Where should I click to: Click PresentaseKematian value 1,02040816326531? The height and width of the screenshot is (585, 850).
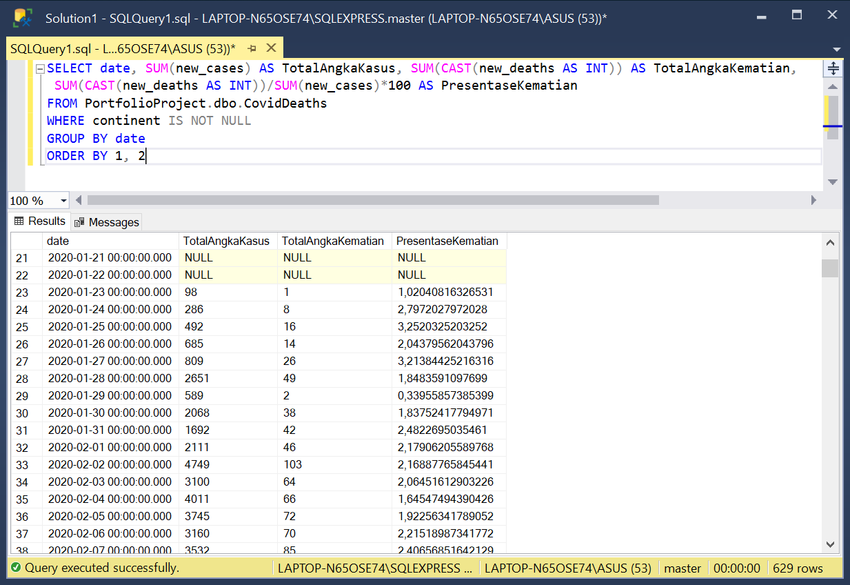pyautogui.click(x=449, y=292)
